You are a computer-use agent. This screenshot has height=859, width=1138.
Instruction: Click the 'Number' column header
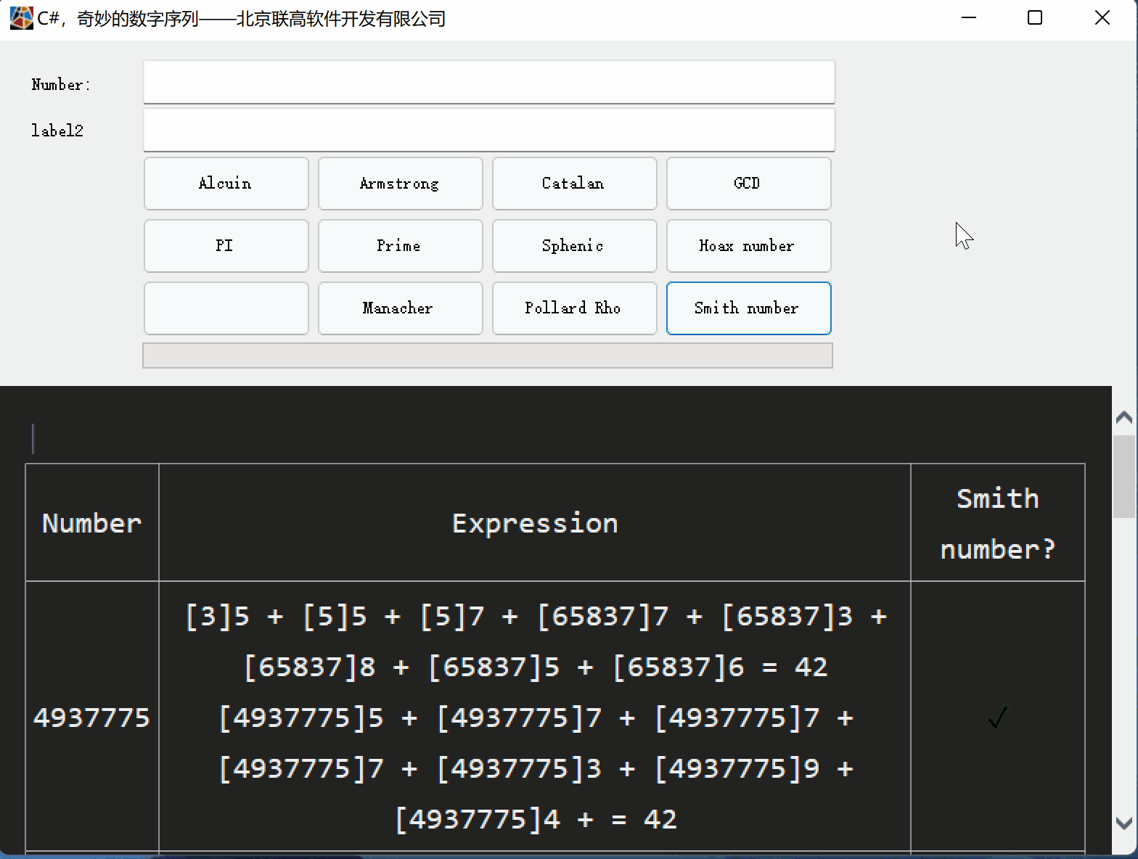(92, 523)
